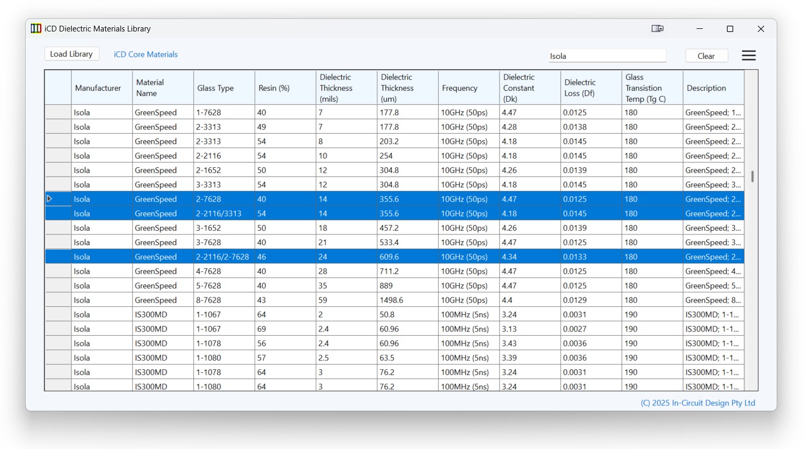805x449 pixels.
Task: Click glass type cell 2-2116/2-7628
Action: click(x=224, y=256)
